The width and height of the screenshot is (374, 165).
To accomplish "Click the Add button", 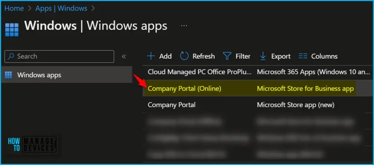I will (159, 56).
